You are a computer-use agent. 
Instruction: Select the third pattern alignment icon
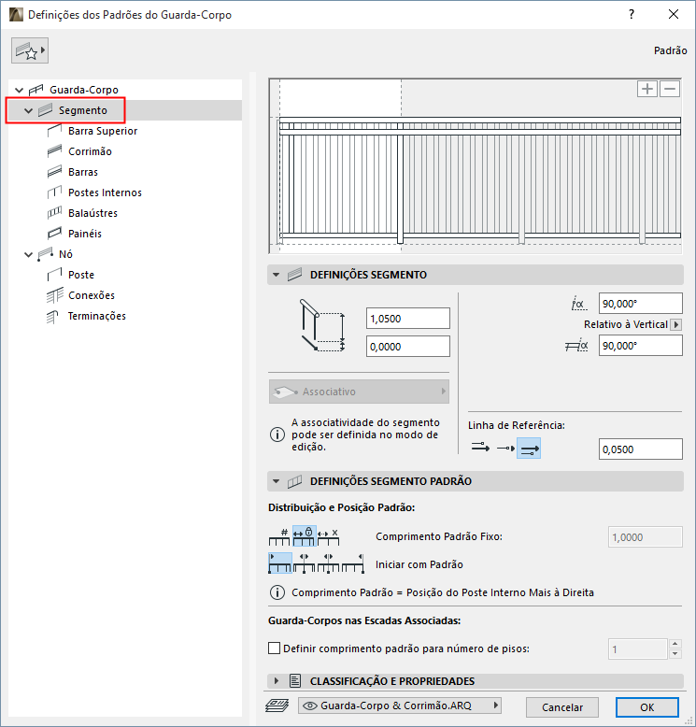tap(328, 563)
